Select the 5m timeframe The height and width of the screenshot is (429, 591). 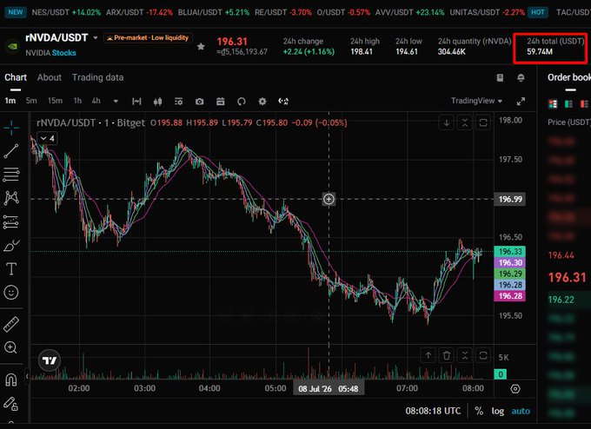pyautogui.click(x=31, y=101)
